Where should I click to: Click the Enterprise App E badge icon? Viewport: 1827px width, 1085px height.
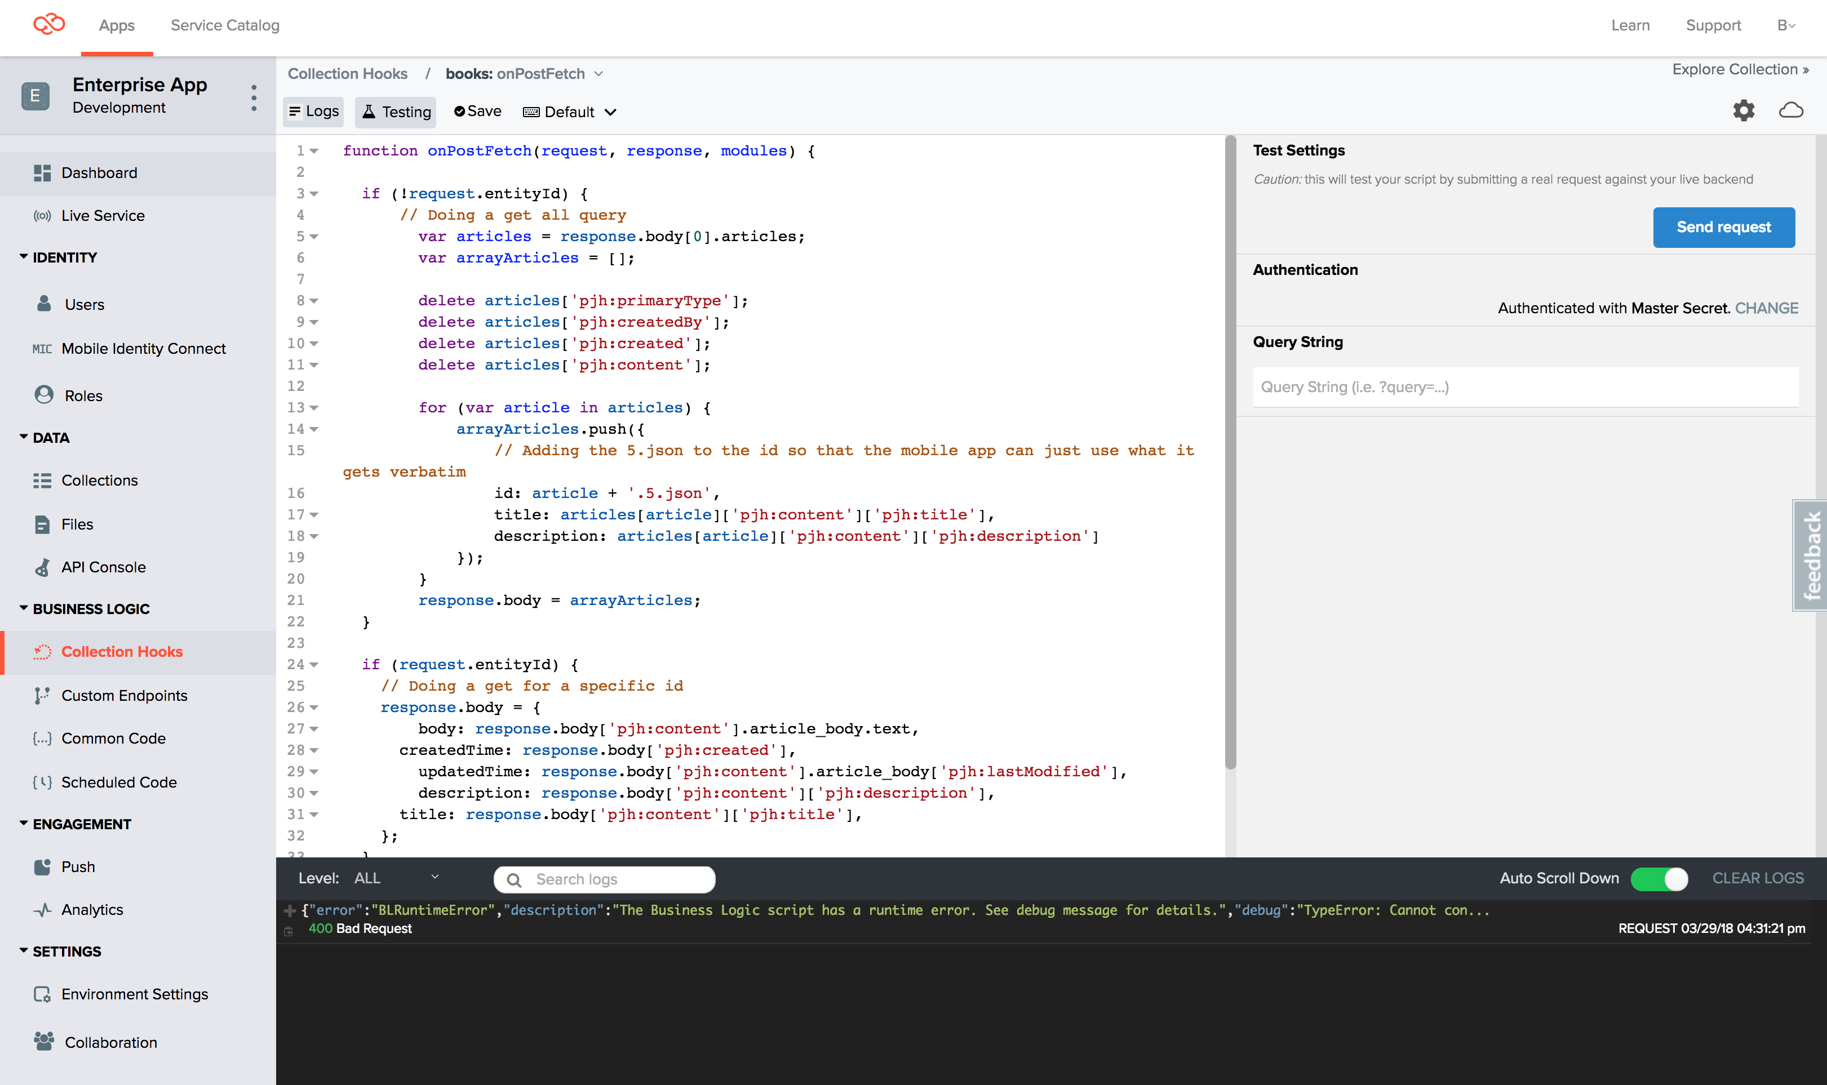(35, 96)
